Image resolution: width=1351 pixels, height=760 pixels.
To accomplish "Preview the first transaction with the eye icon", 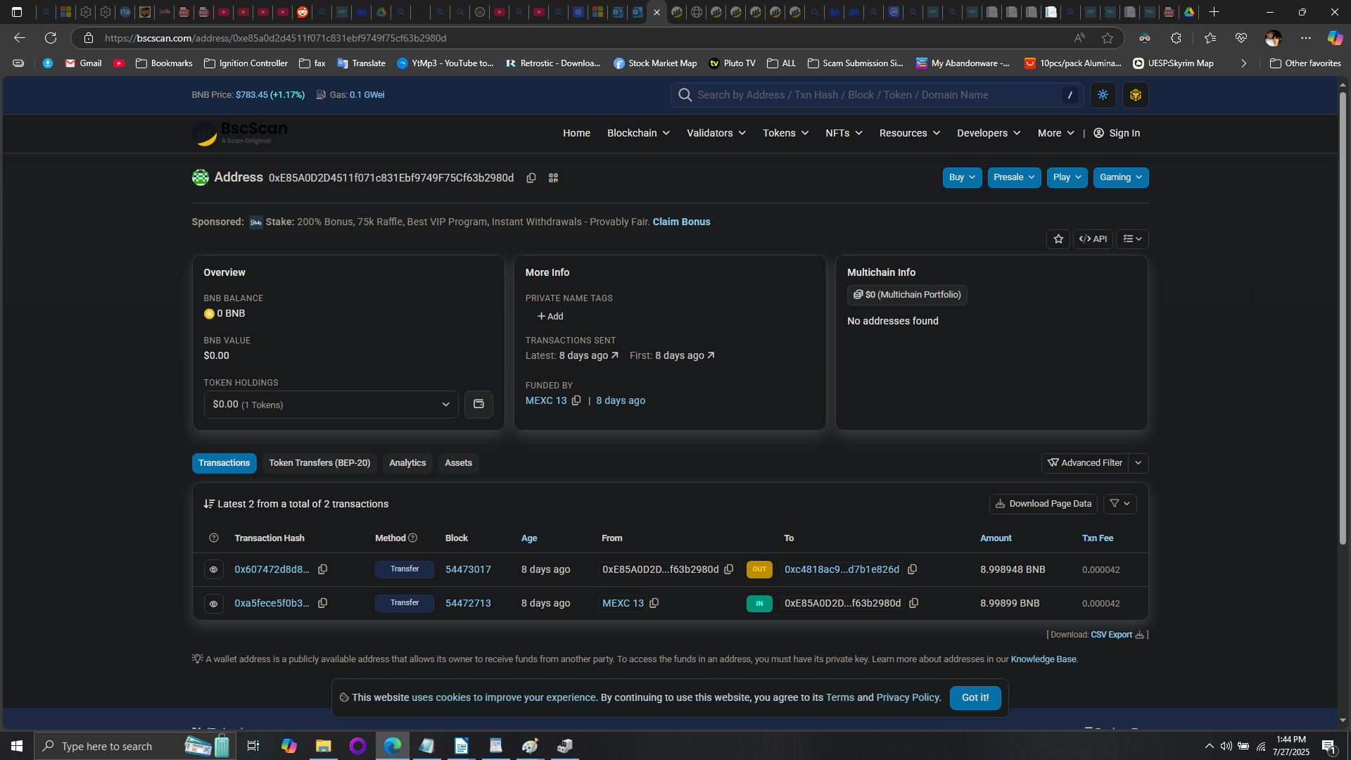I will (213, 569).
